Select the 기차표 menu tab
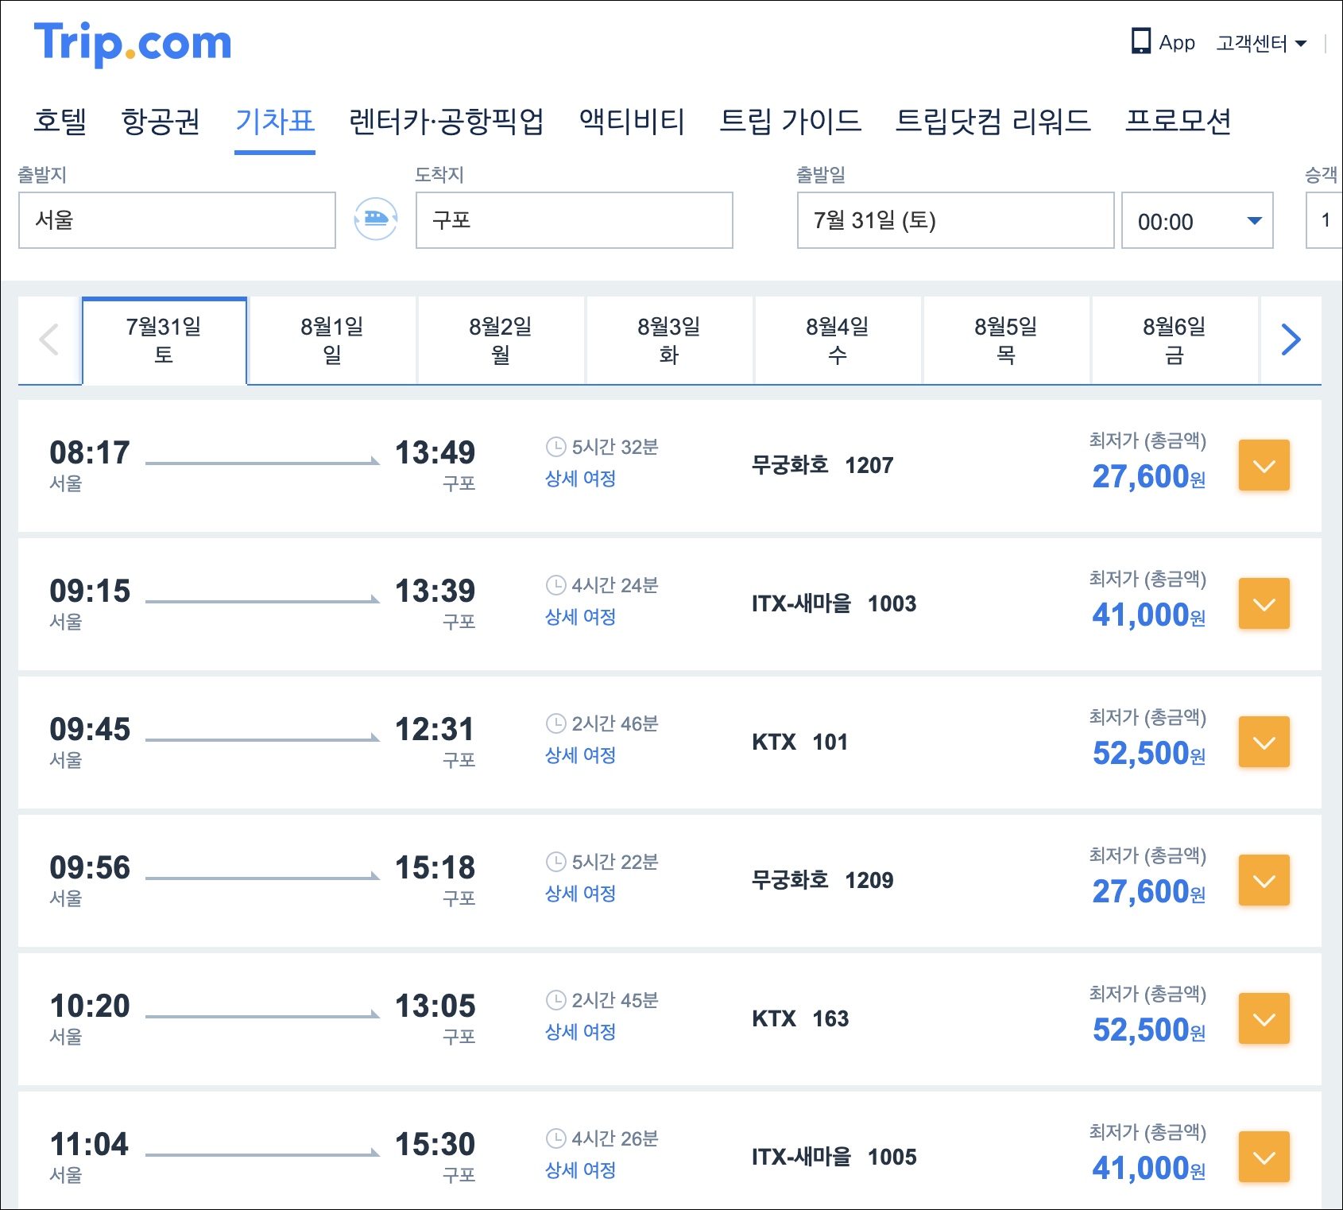Screen dimensions: 1343x1210 click(275, 122)
